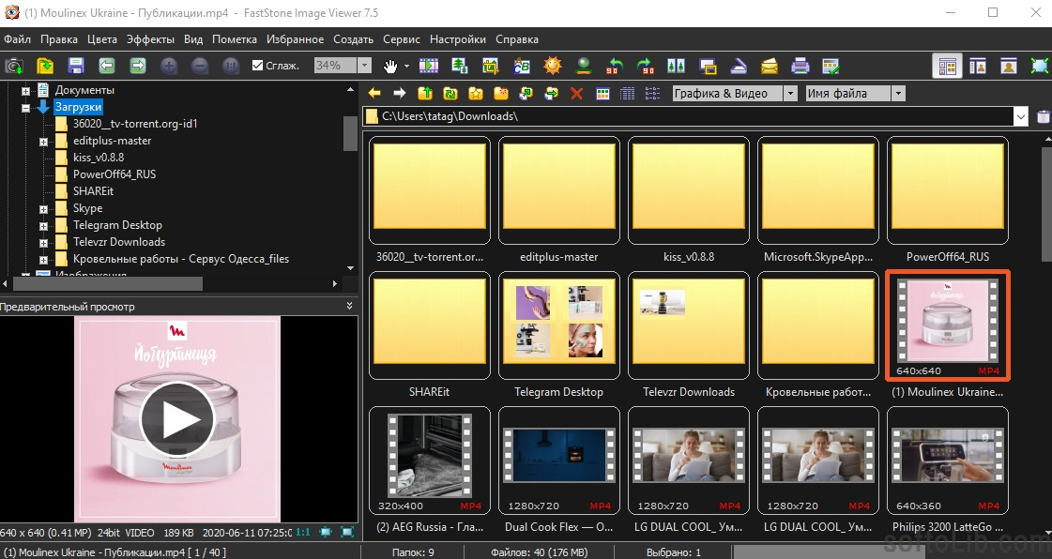This screenshot has width=1052, height=559.
Task: Click the zoom in plus icon
Action: pos(168,66)
